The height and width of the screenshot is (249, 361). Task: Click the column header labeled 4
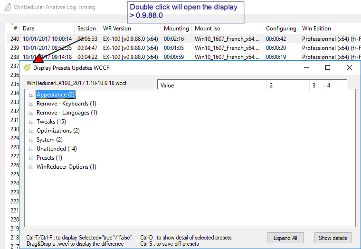click(331, 86)
